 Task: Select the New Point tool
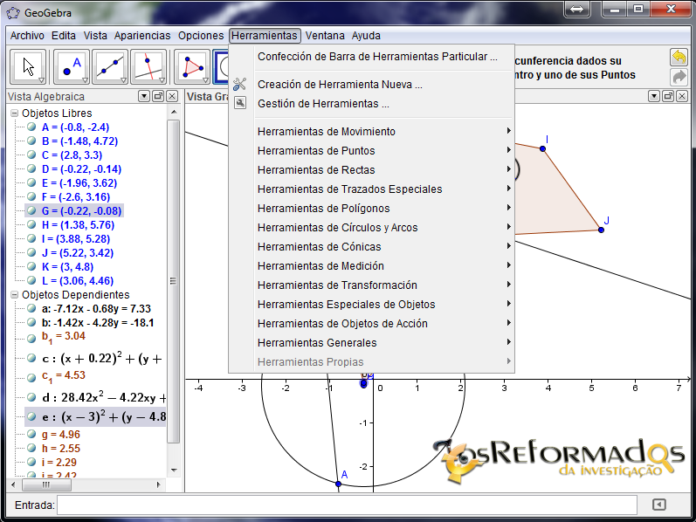tap(71, 66)
